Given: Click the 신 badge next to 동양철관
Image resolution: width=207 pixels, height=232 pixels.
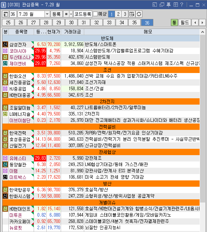Looking at the screenshot, I should pyautogui.click(x=5, y=164).
